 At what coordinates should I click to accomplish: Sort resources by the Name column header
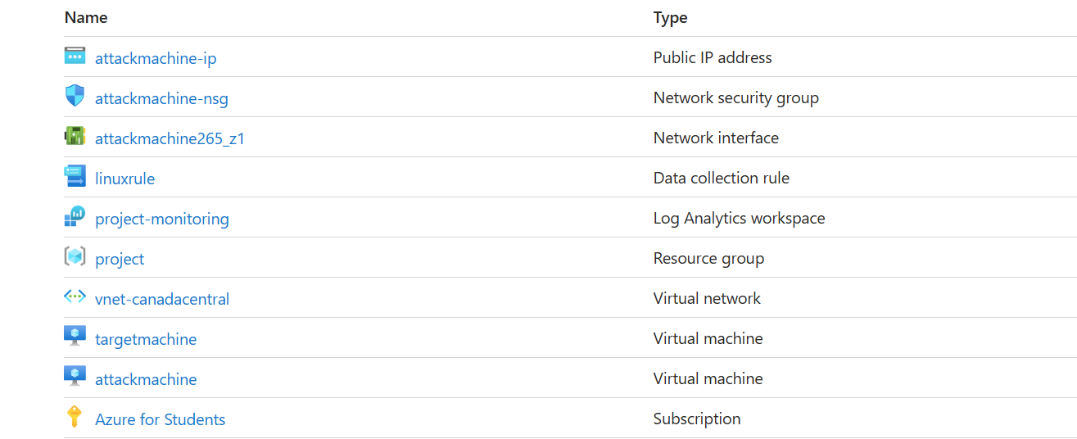[x=86, y=17]
